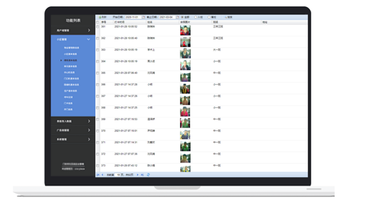The image size is (373, 207).
Task: Go to the next page of records
Action: coord(137,175)
